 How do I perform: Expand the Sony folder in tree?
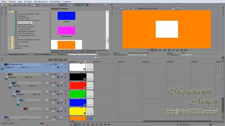9,44
